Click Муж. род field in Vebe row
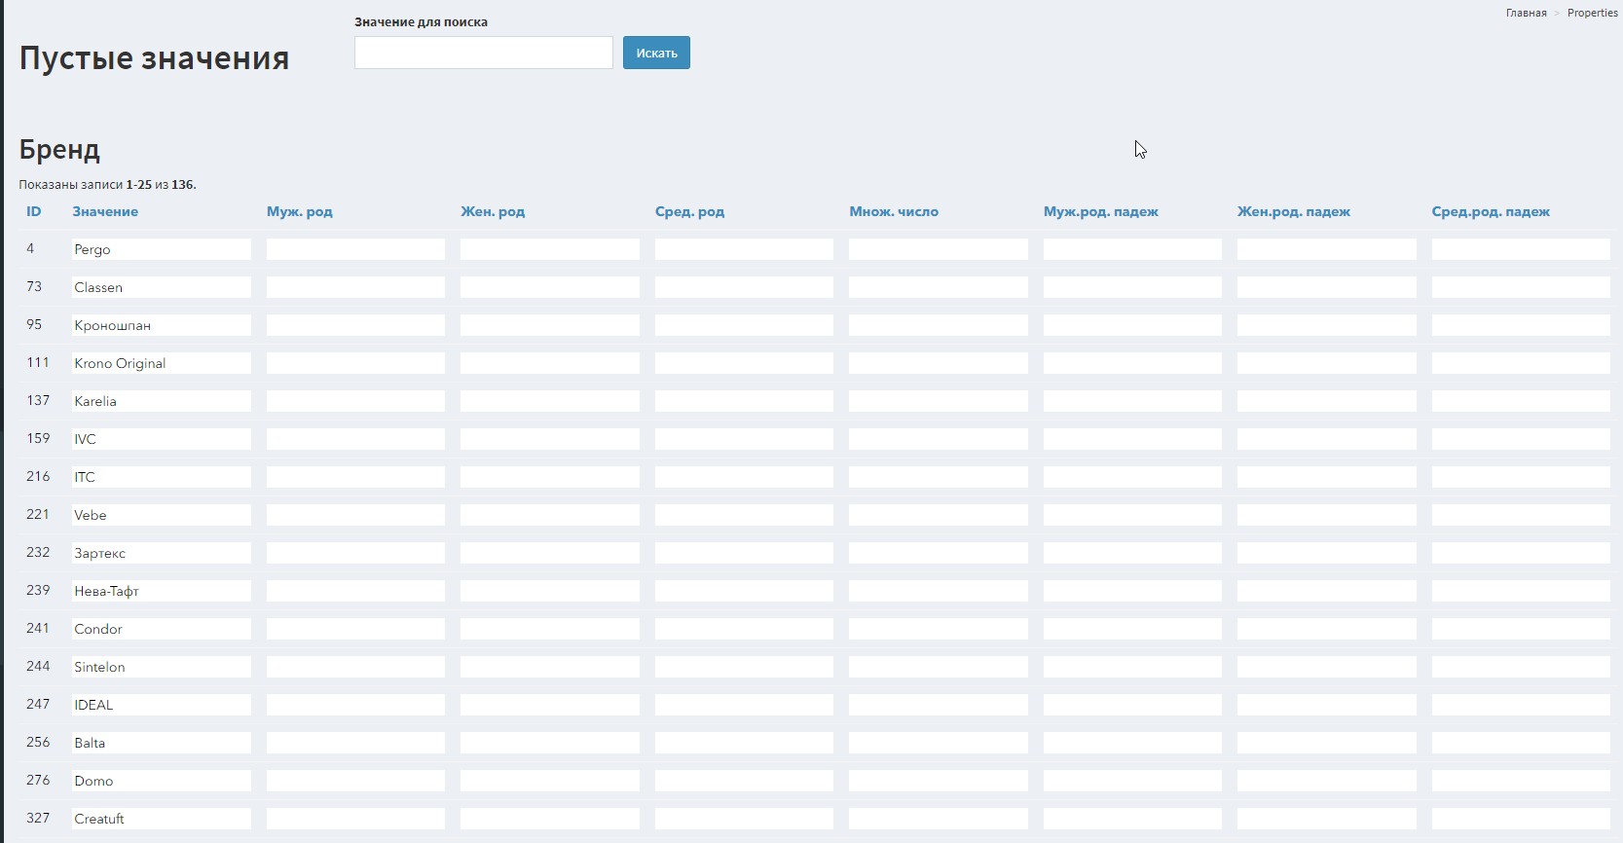The height and width of the screenshot is (843, 1623). pos(355,515)
